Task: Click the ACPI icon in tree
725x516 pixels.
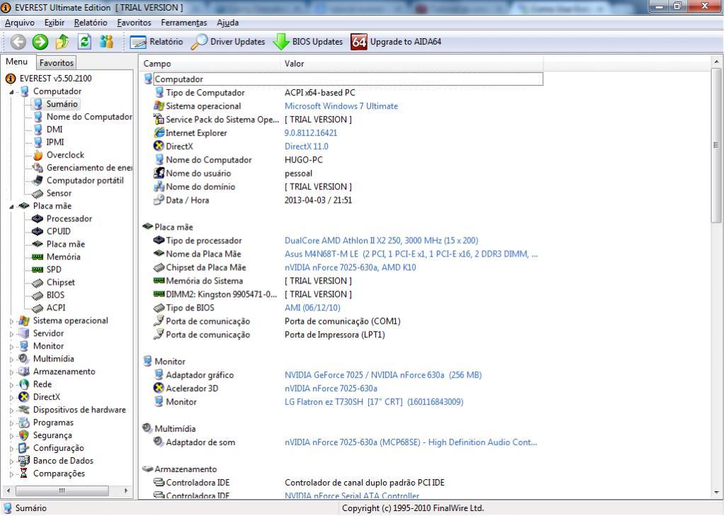Action: tap(38, 308)
